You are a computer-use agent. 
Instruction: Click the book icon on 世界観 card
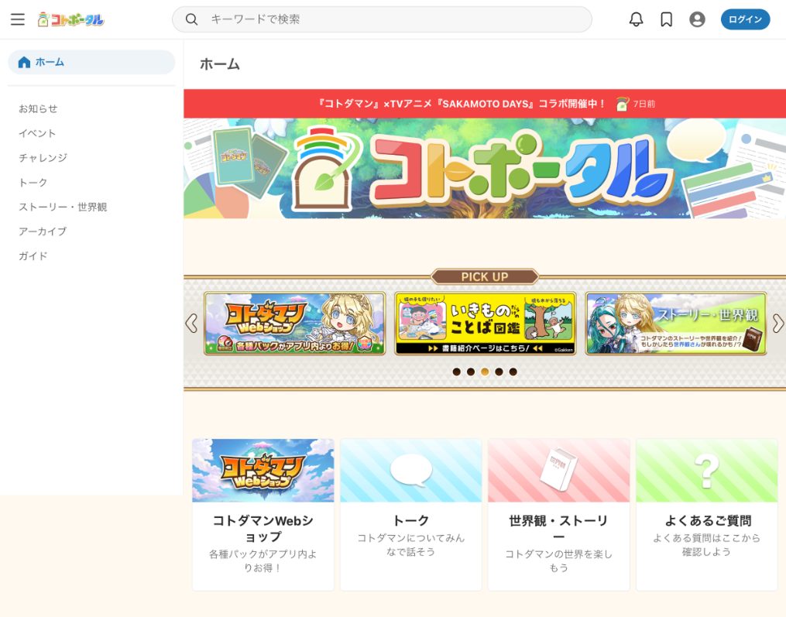[x=558, y=470]
